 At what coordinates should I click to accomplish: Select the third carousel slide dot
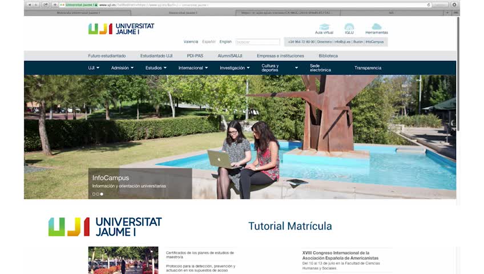point(102,194)
